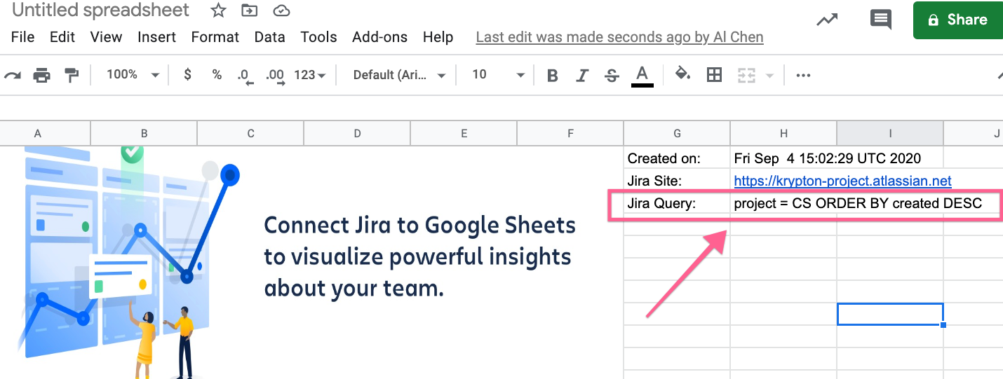1003x379 pixels.
Task: Toggle strikethrough formatting
Action: (x=611, y=75)
